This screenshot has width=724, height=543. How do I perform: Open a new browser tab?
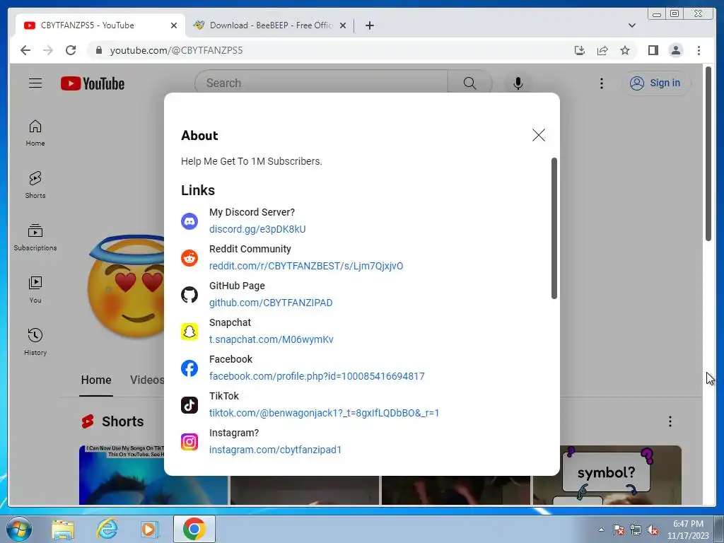point(369,25)
